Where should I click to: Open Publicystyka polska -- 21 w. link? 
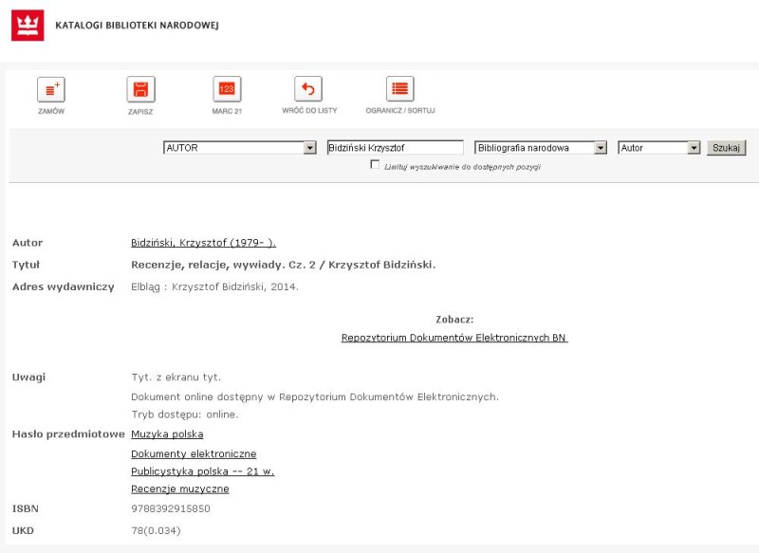click(202, 471)
